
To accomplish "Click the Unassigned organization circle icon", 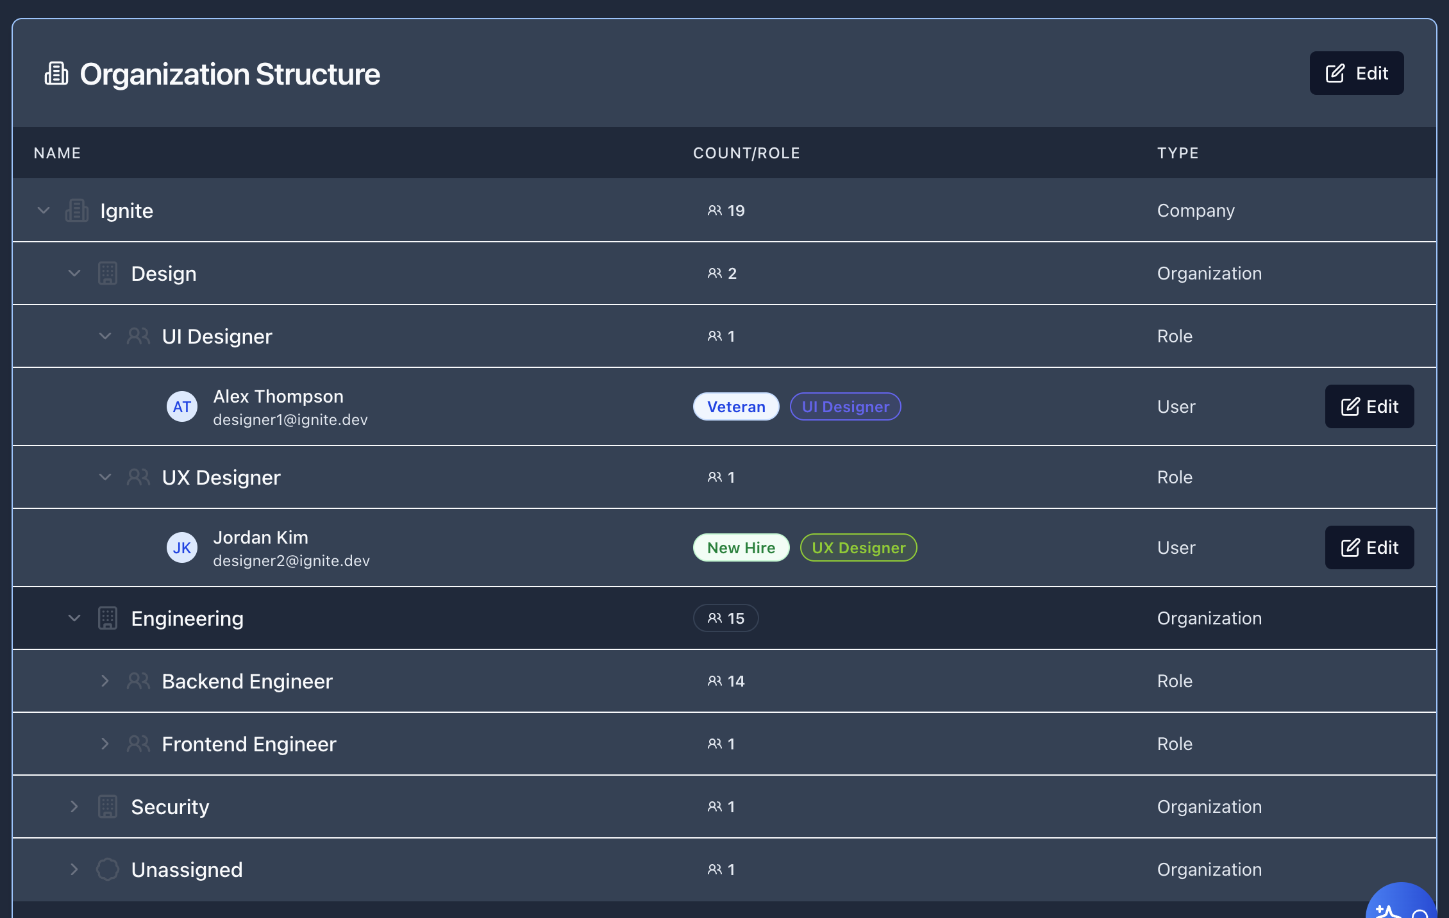I will click(108, 869).
